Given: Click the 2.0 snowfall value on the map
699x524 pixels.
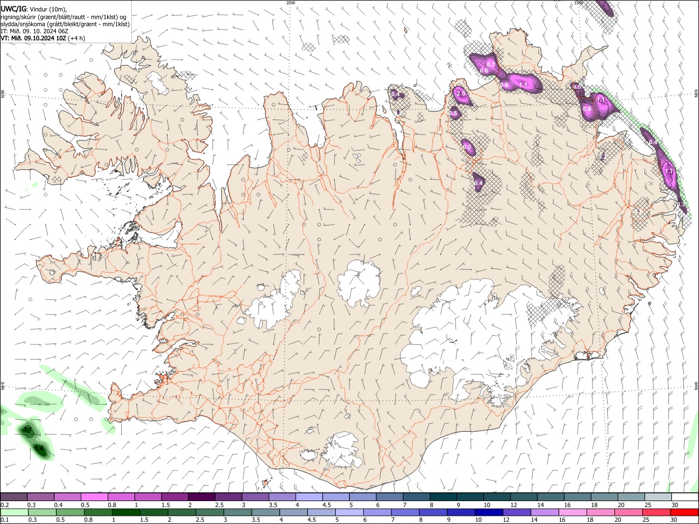Looking at the screenshot, I should [461, 94].
